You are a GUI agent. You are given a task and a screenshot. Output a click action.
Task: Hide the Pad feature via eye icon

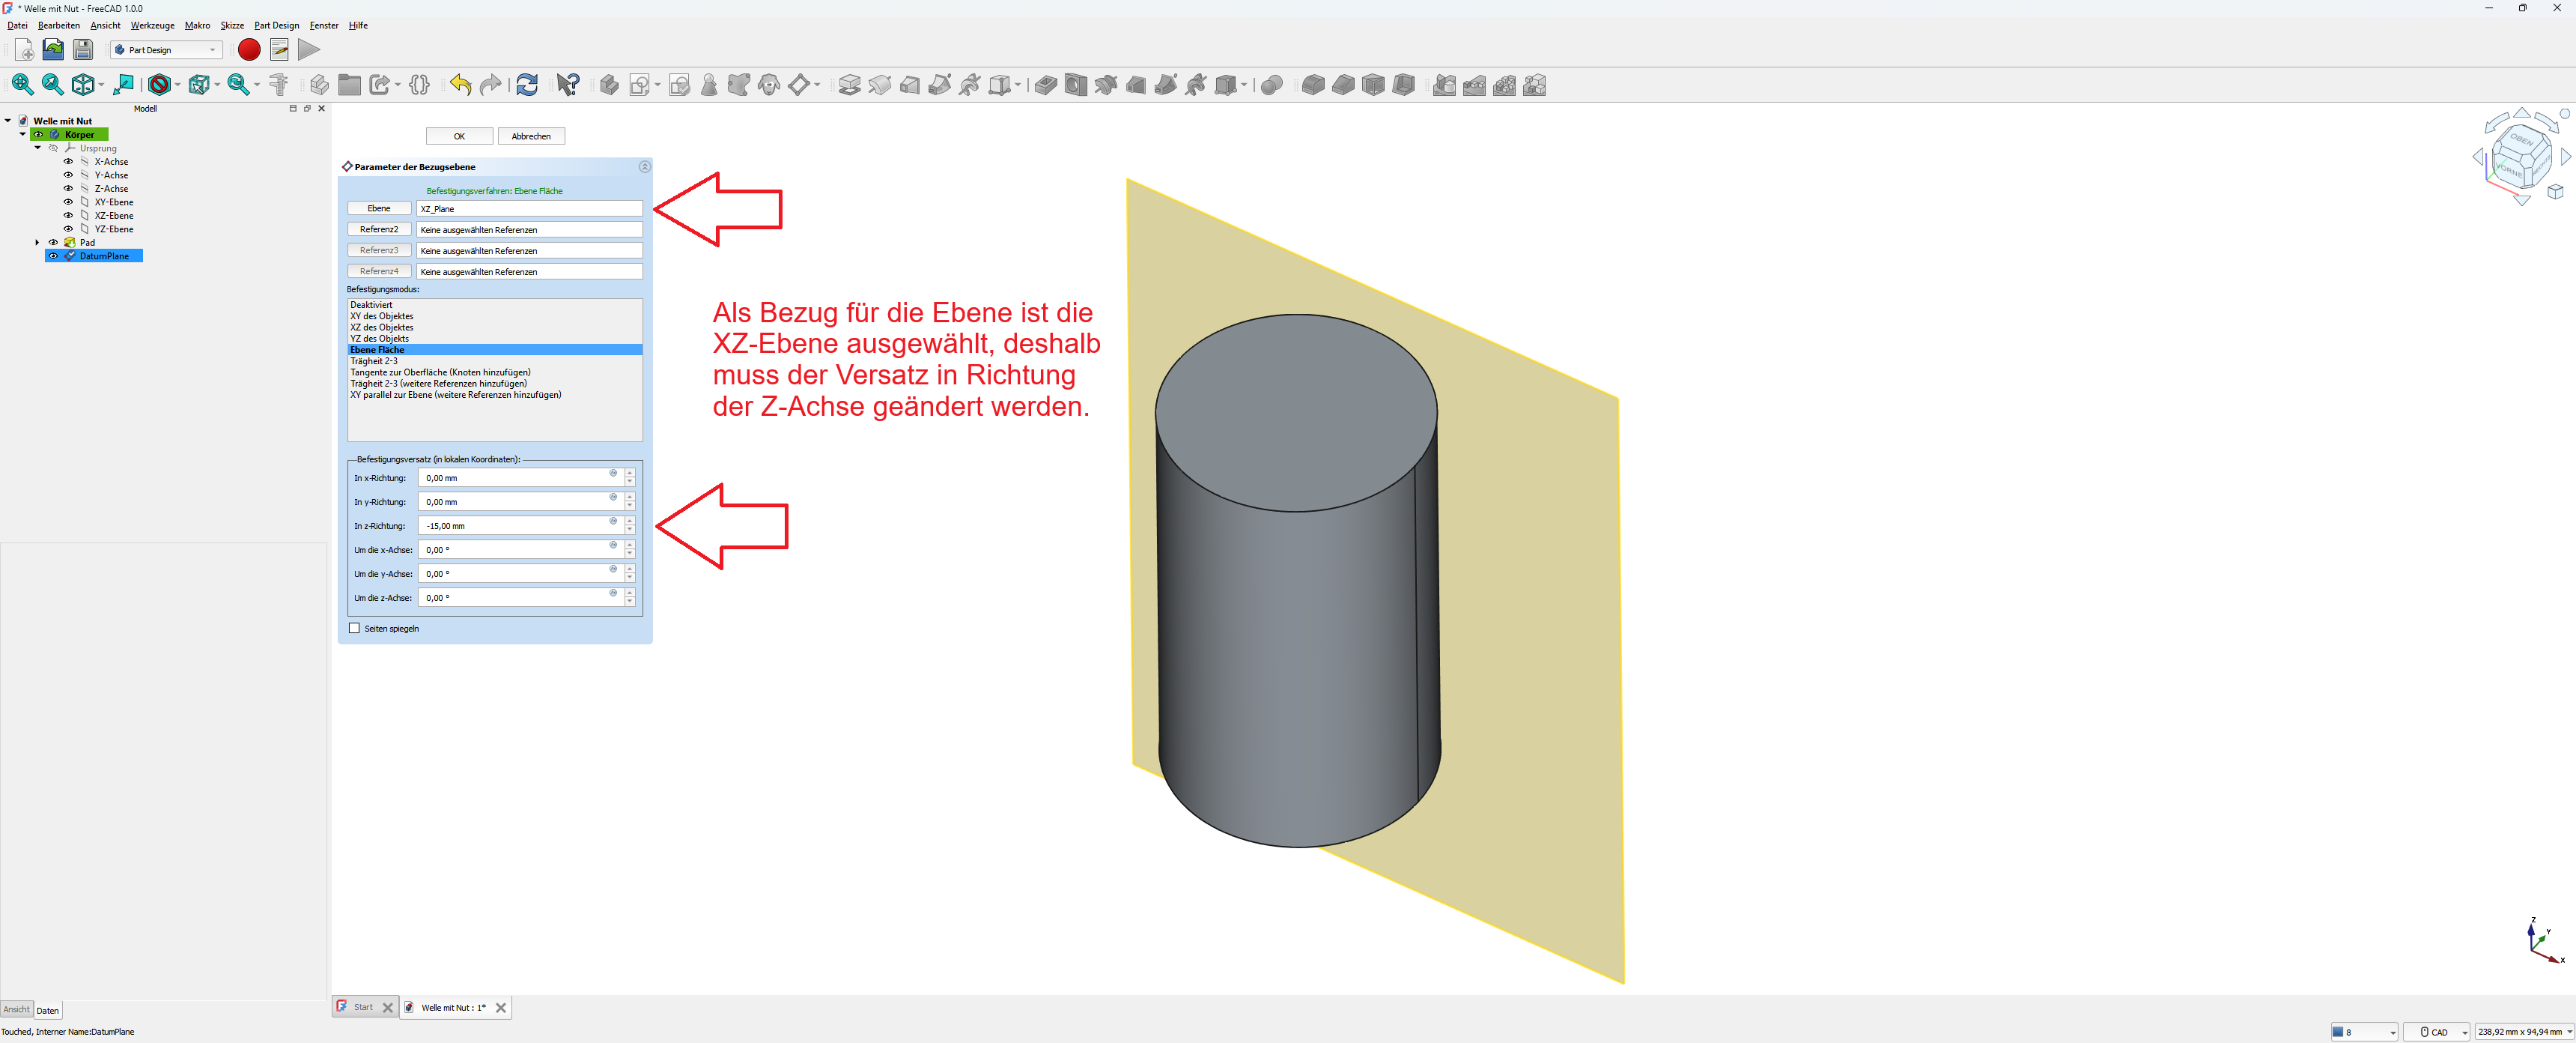(53, 242)
